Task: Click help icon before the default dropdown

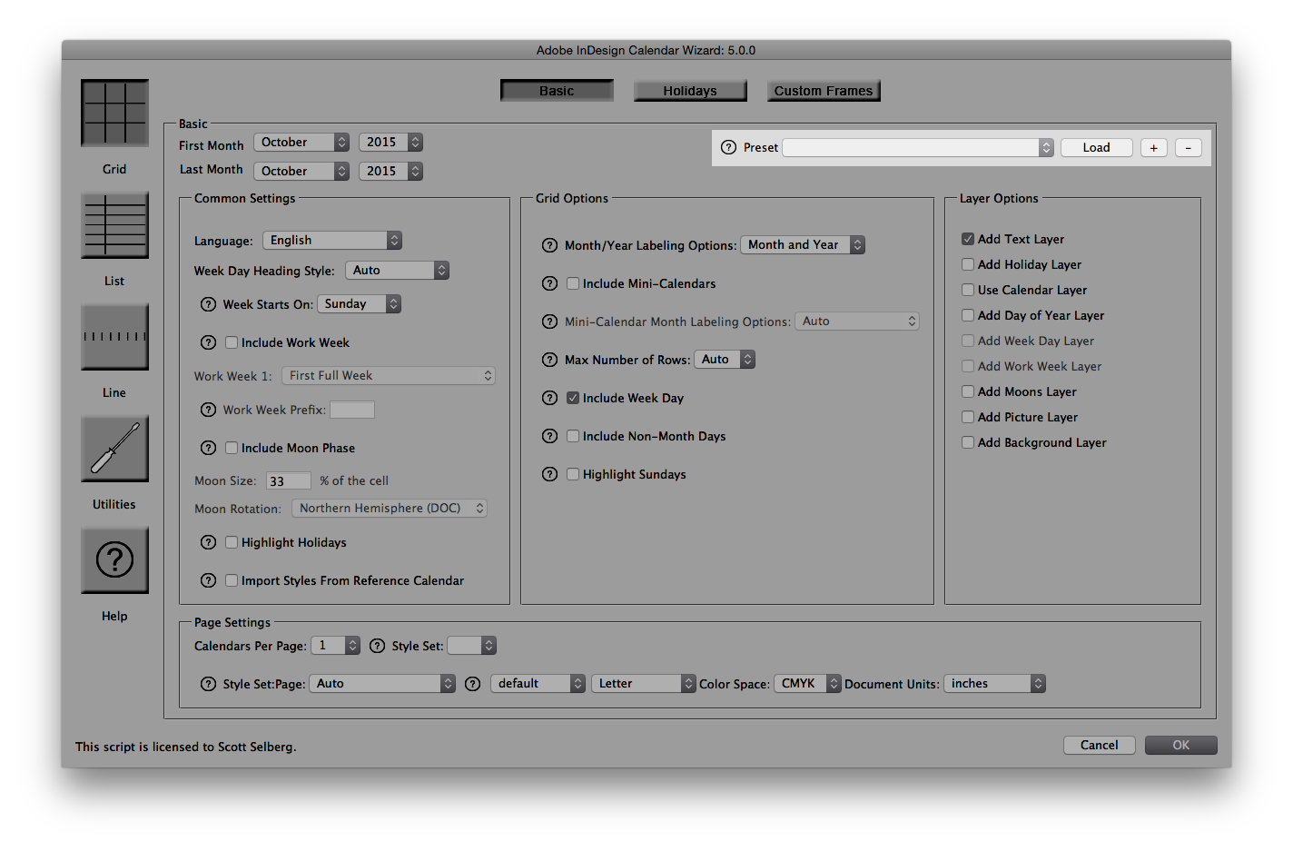Action: click(x=472, y=684)
